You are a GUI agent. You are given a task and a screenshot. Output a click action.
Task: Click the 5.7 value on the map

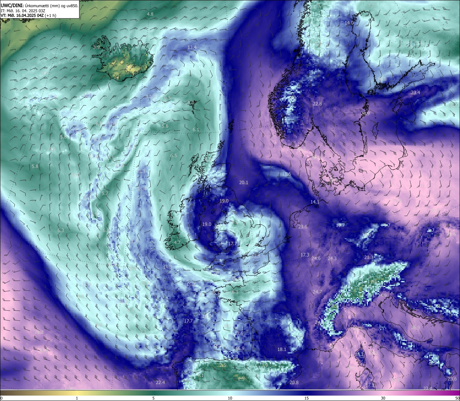tap(105, 193)
